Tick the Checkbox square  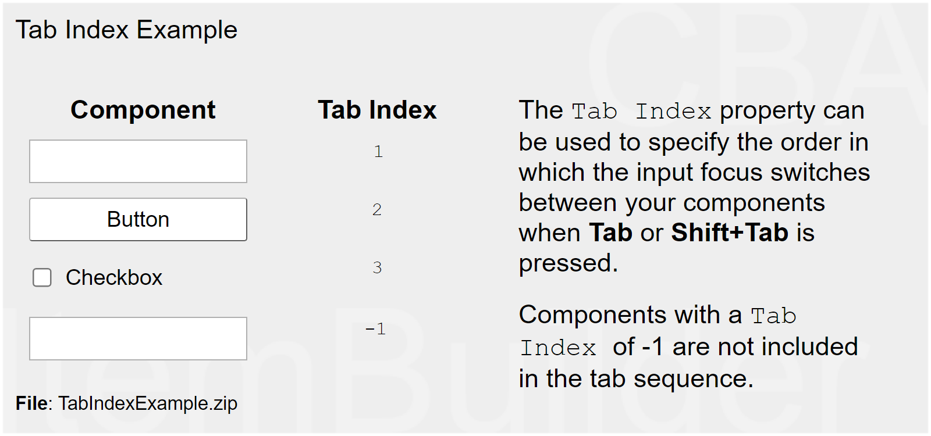tap(42, 278)
